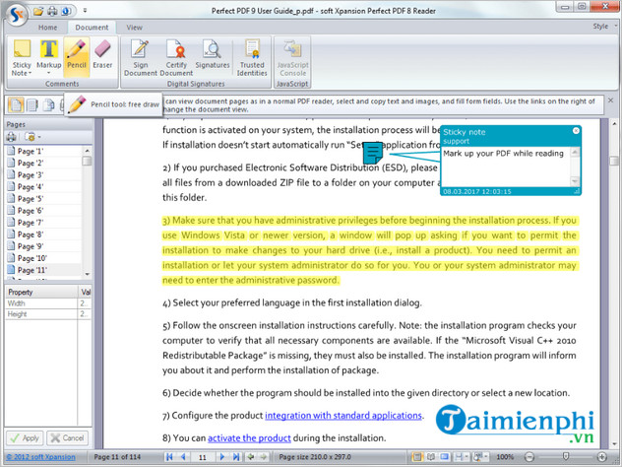
Task: Click the print icon in Pages panel
Action: click(12, 137)
